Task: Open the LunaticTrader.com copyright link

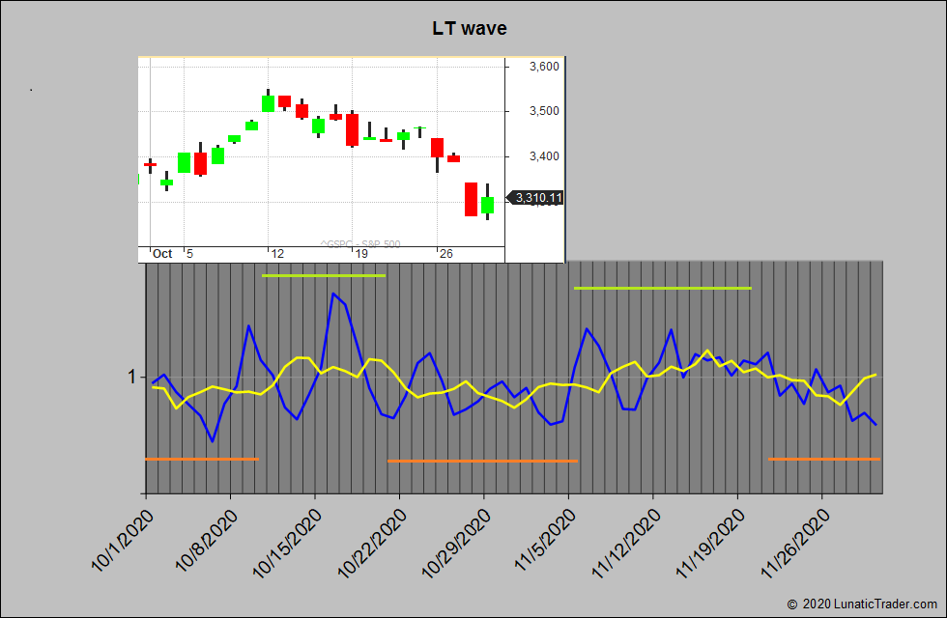Action: [x=862, y=604]
